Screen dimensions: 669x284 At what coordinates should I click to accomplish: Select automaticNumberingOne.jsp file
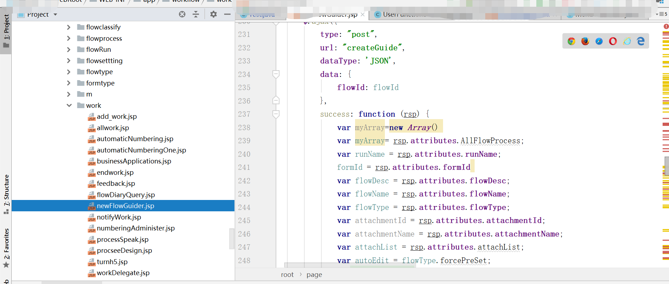pyautogui.click(x=141, y=150)
